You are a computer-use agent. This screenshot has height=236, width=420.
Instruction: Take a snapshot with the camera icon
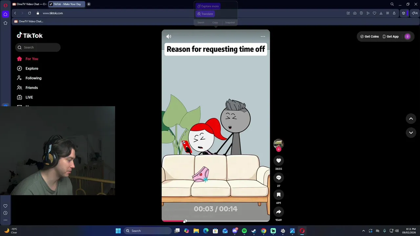pyautogui.click(x=355, y=13)
